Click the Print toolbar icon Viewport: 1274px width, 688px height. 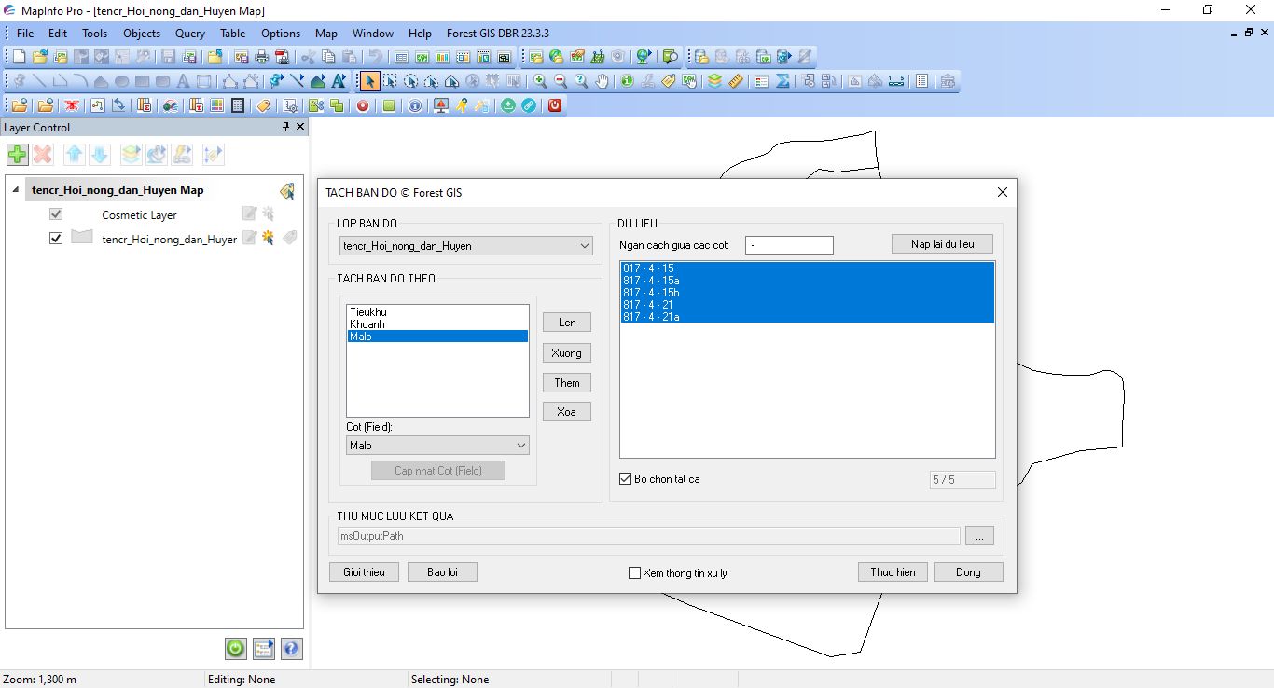261,57
